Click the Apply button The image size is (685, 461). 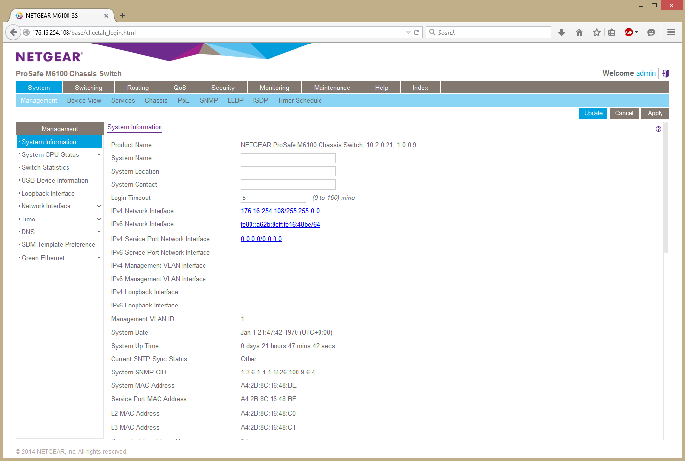655,113
